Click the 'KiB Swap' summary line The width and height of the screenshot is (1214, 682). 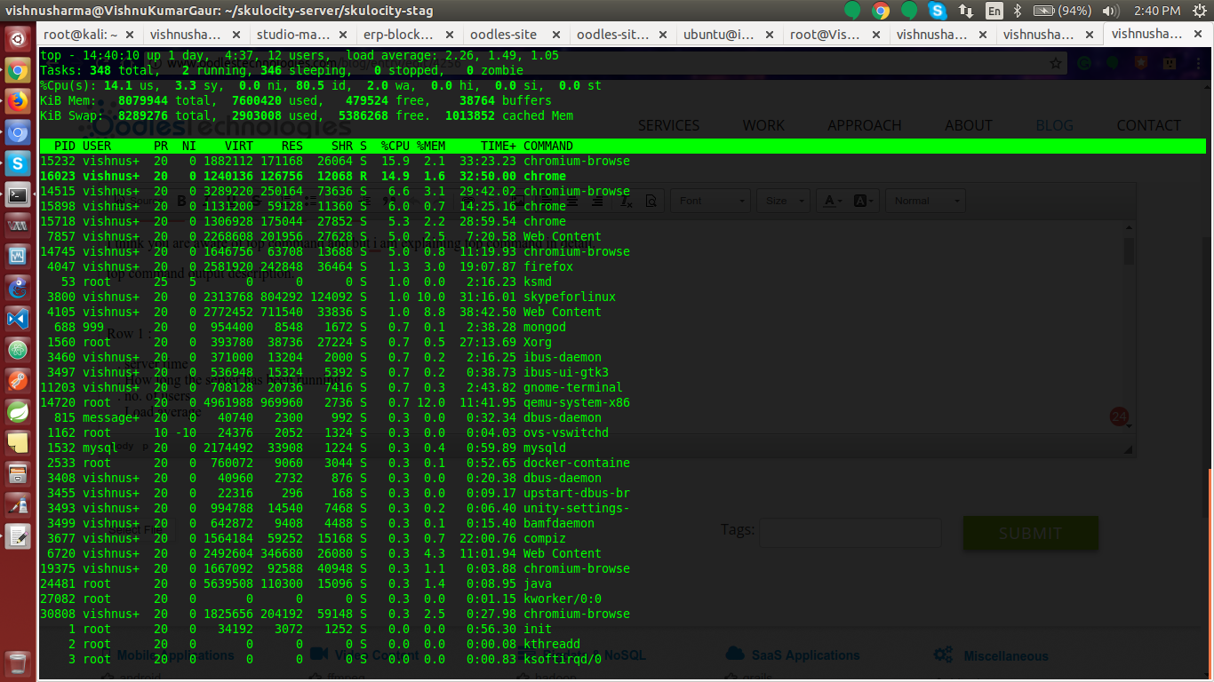[307, 115]
